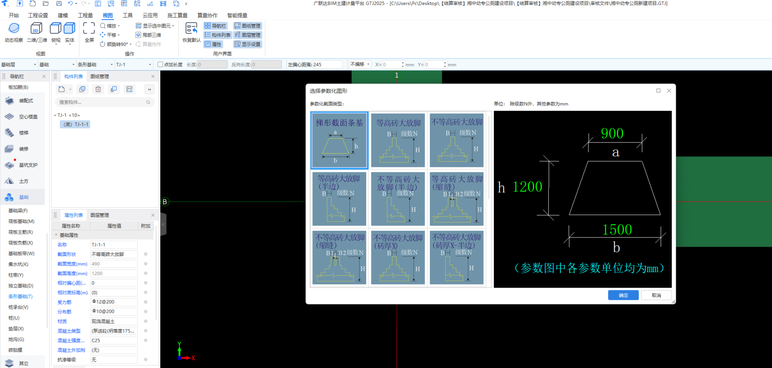Switch to 图层管理 tab in property panel

(99, 215)
